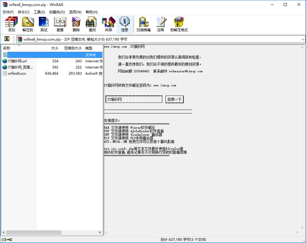
Task: Open the Options (选项) menu
Action: 75,12
